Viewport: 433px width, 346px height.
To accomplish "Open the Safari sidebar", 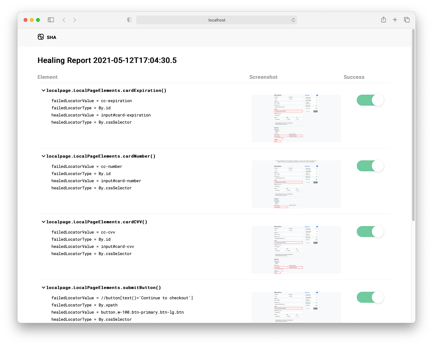I will (x=51, y=20).
